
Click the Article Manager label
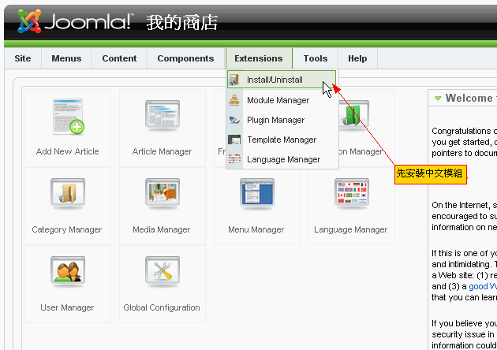[162, 151]
